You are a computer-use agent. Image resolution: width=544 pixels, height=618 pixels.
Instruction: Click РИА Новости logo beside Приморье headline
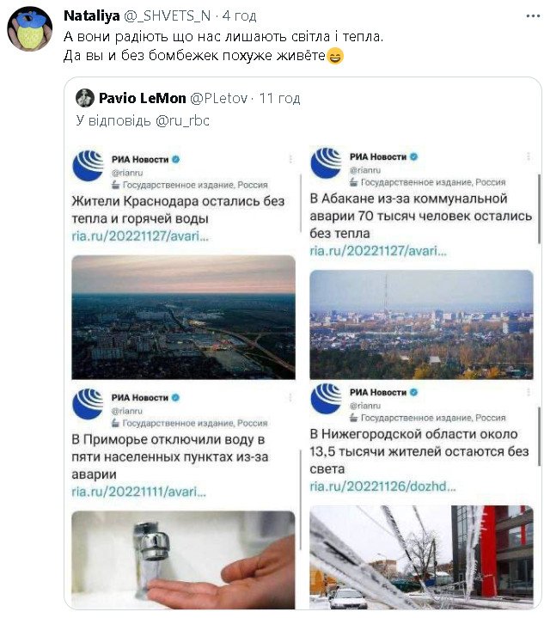point(89,405)
